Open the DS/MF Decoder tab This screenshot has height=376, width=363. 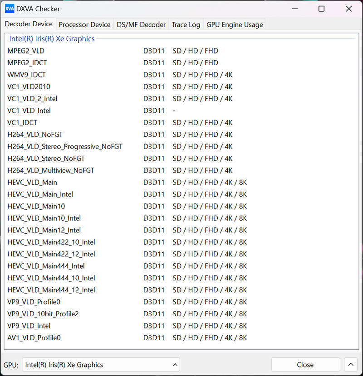pos(141,24)
